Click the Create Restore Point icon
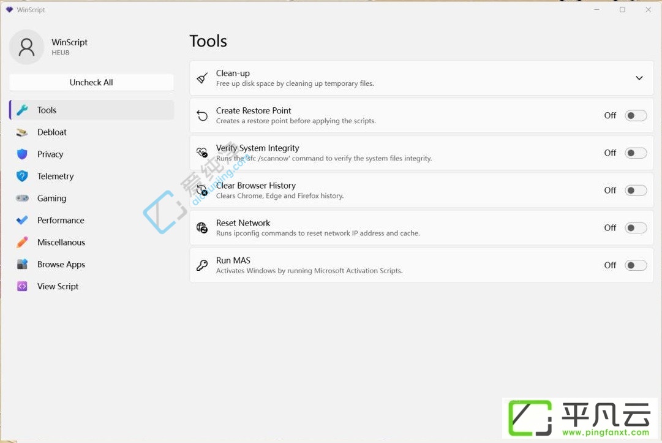 pyautogui.click(x=202, y=115)
